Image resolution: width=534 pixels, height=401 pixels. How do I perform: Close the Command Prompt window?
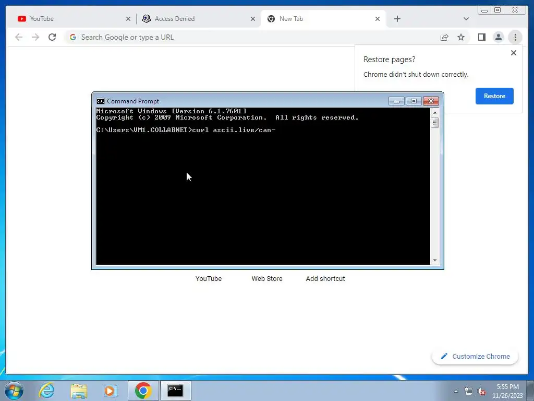(x=431, y=101)
